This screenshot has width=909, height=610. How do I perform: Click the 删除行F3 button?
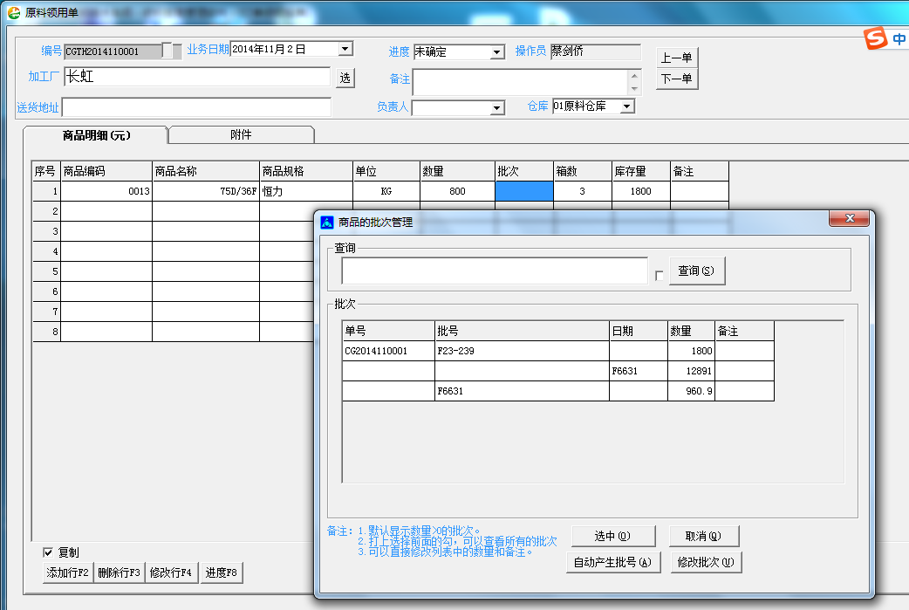coord(119,572)
